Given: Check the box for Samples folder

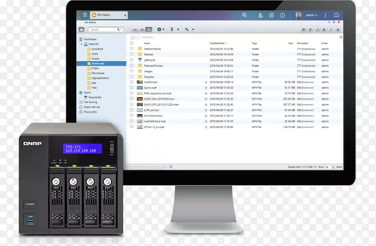Looking at the screenshot, I should click(x=132, y=77).
